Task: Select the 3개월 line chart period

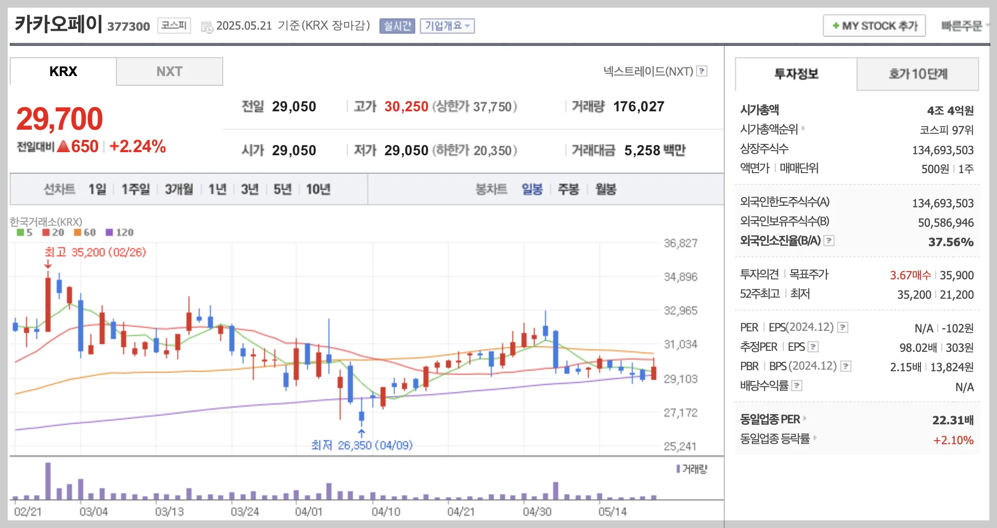Action: coord(179,189)
